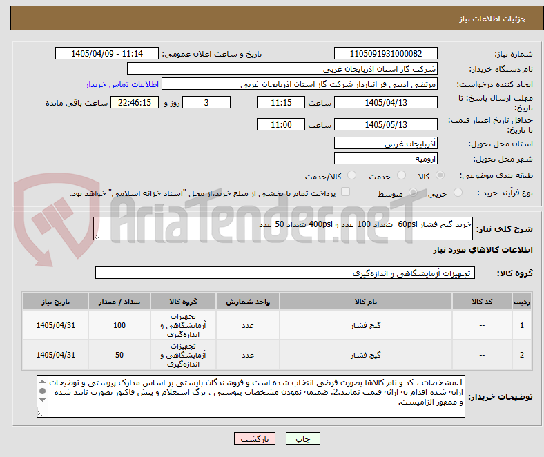Click quantity 50 in row 2
544x457 pixels.
click(x=119, y=355)
